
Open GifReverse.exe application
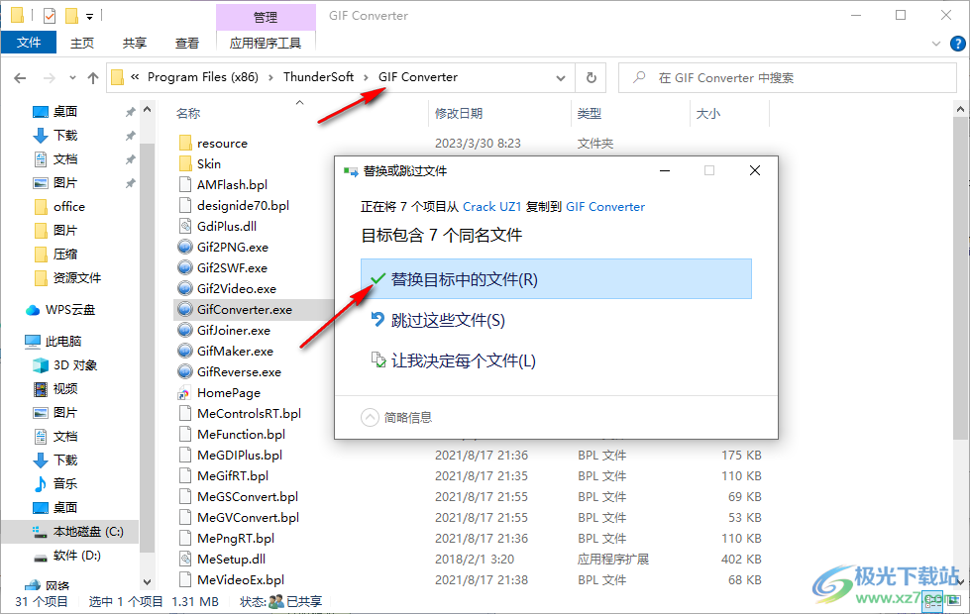click(x=236, y=371)
